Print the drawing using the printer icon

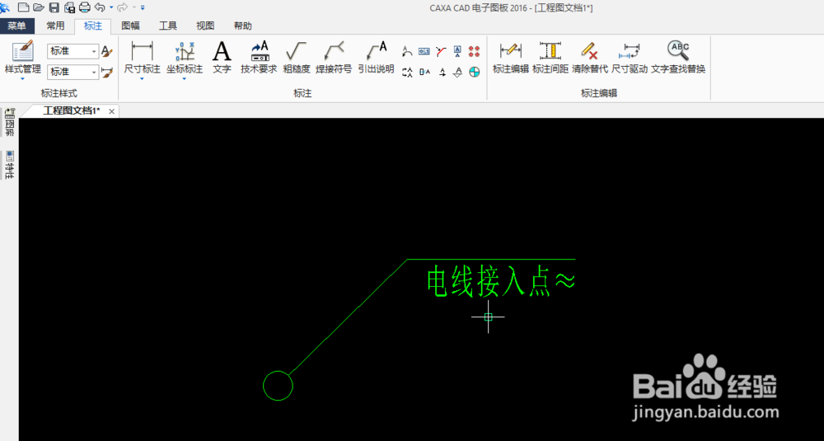click(x=85, y=7)
